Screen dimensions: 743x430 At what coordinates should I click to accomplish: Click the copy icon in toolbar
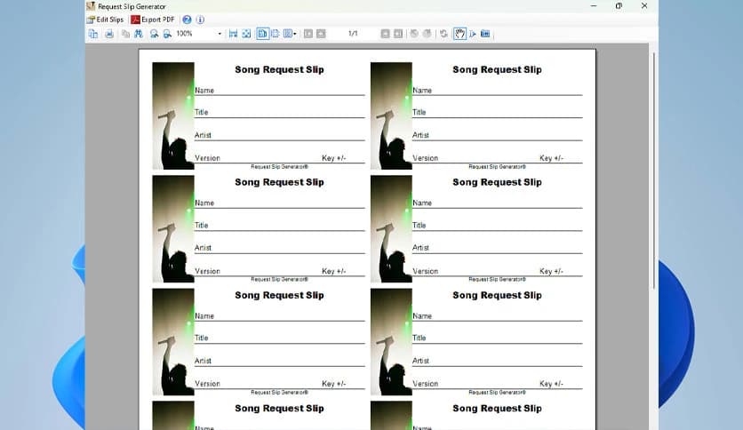pos(125,34)
